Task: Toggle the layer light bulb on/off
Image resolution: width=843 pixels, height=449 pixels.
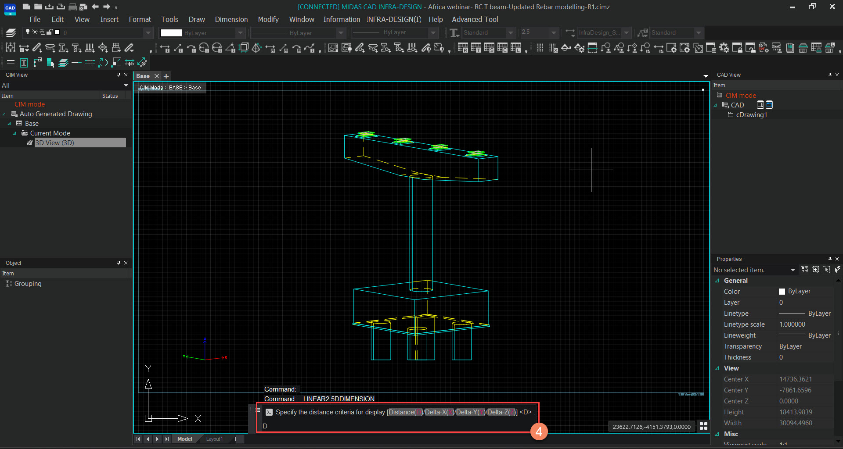Action: (28, 32)
